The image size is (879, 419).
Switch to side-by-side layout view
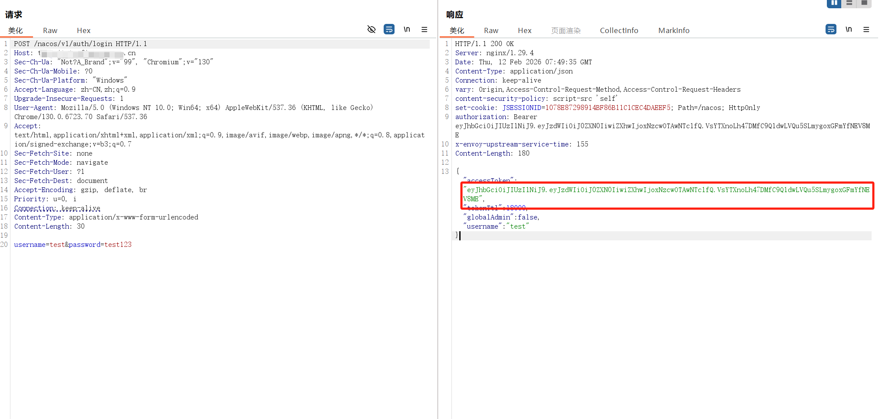point(834,3)
